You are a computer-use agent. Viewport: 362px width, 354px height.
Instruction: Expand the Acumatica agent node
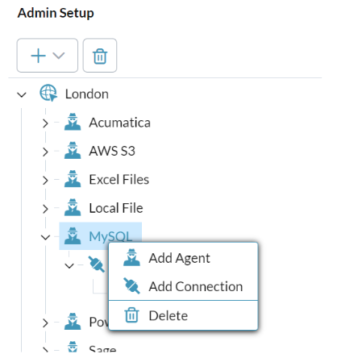click(45, 123)
